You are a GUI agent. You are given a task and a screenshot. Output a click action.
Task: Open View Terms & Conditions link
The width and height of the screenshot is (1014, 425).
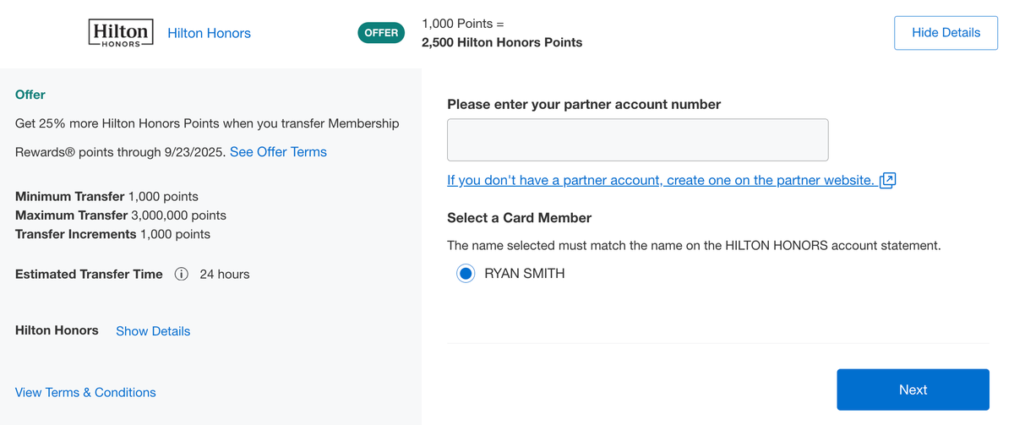tap(85, 392)
